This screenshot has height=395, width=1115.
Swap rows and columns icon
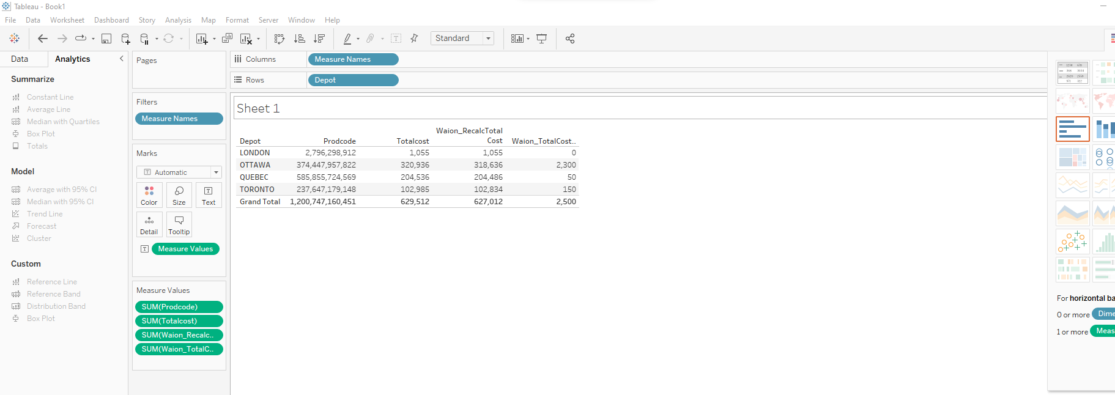[x=280, y=39]
